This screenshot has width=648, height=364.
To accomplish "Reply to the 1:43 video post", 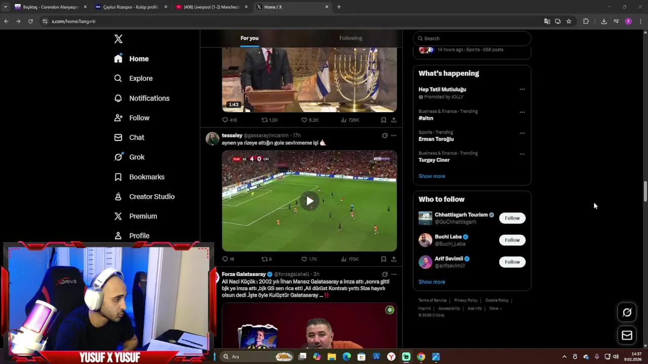I will pos(229,120).
